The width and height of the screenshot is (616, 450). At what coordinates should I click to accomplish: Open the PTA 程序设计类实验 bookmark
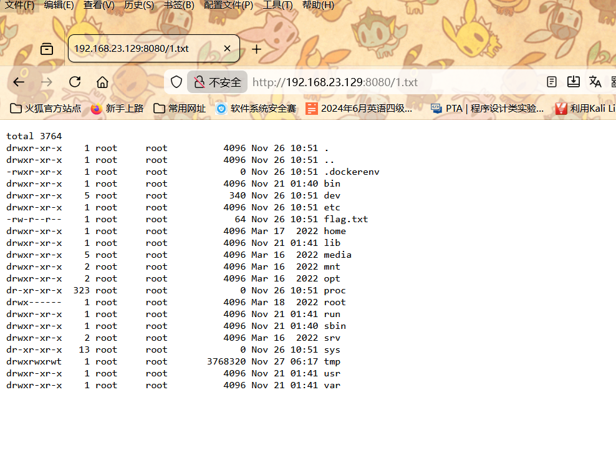488,109
